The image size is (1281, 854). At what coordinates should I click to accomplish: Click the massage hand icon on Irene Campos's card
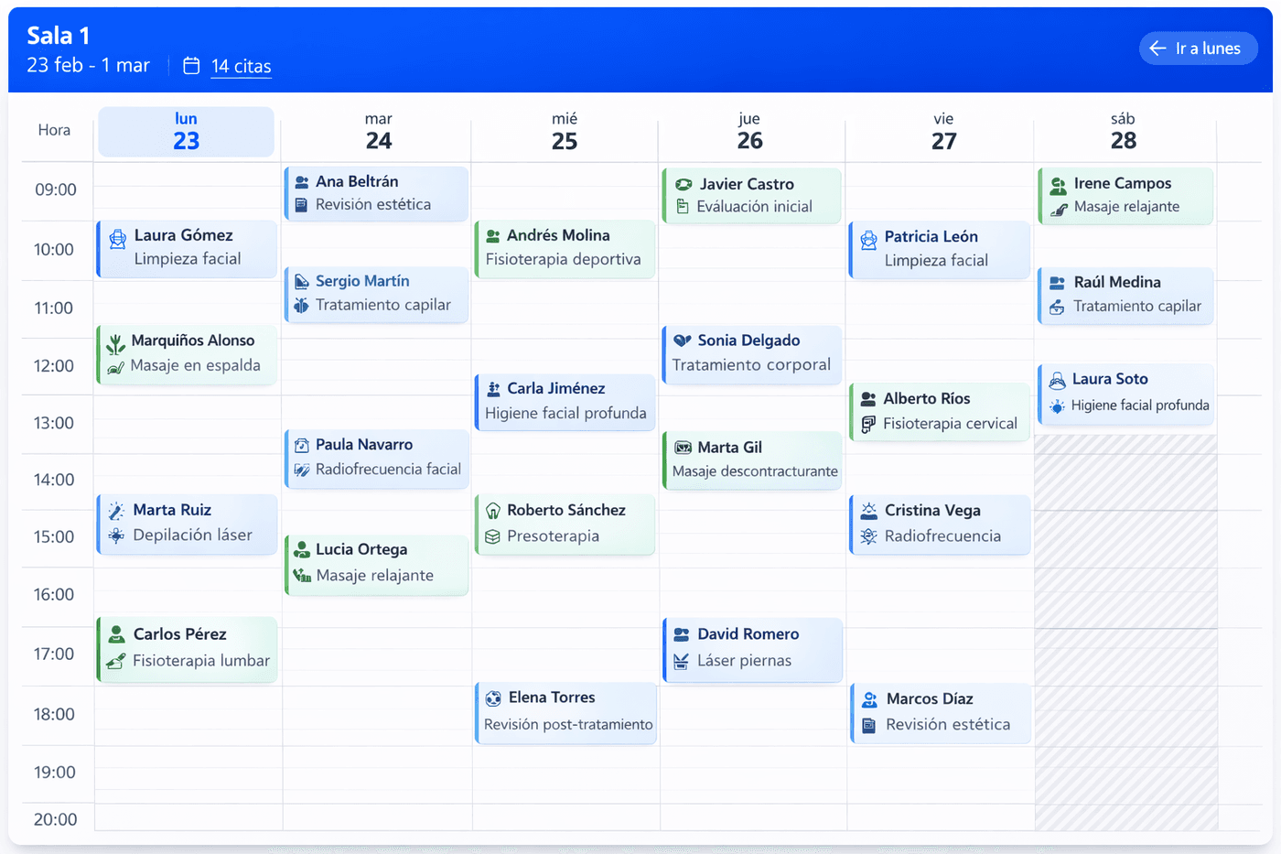click(1060, 210)
